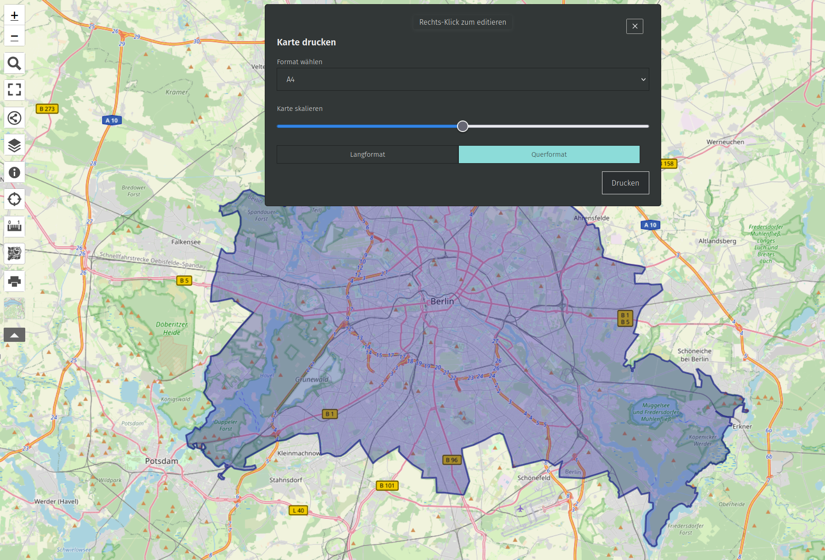Click the Berlin label on the map
The width and height of the screenshot is (825, 560).
tap(442, 301)
